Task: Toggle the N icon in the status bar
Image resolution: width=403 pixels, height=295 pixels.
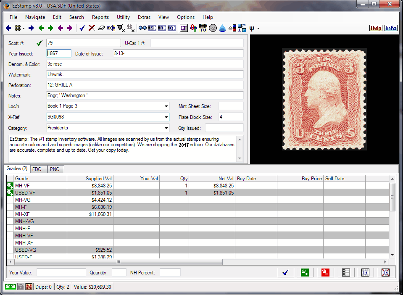Action: 28,286
